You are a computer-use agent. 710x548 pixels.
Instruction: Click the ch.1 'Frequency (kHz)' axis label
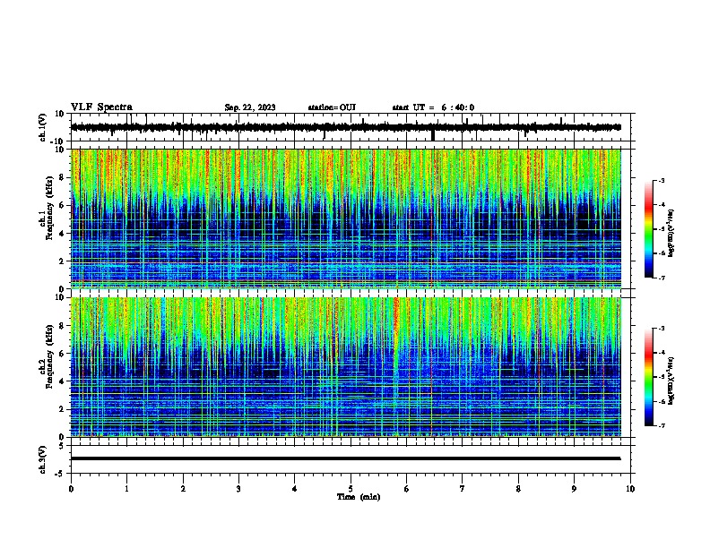point(49,208)
